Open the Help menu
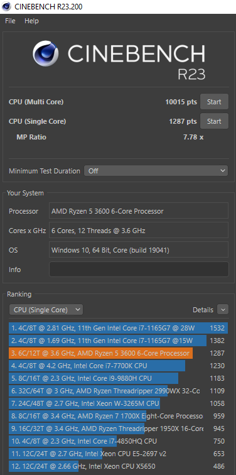Image resolution: width=236 pixels, height=475 pixels. pos(31,21)
